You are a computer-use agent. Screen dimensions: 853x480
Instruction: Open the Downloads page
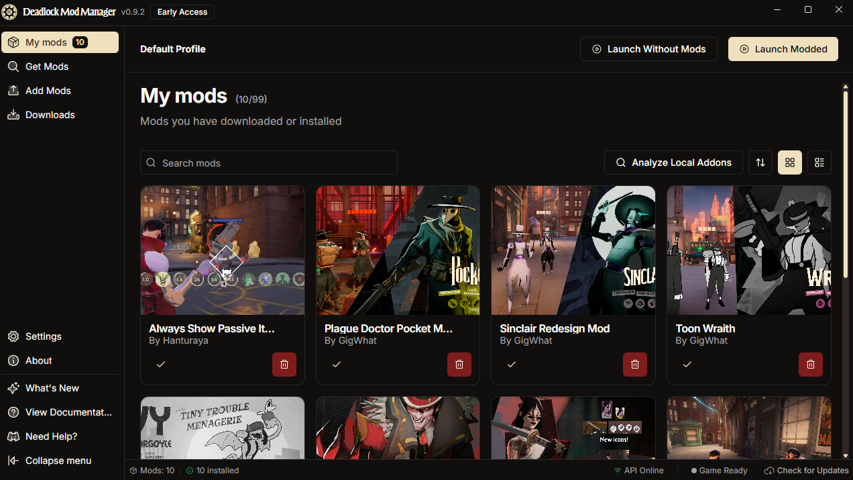tap(60, 115)
